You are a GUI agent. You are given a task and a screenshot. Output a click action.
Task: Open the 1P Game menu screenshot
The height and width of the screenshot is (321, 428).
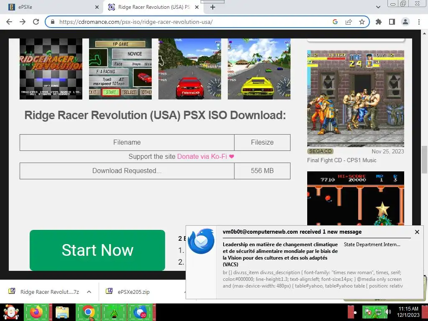[x=120, y=69]
